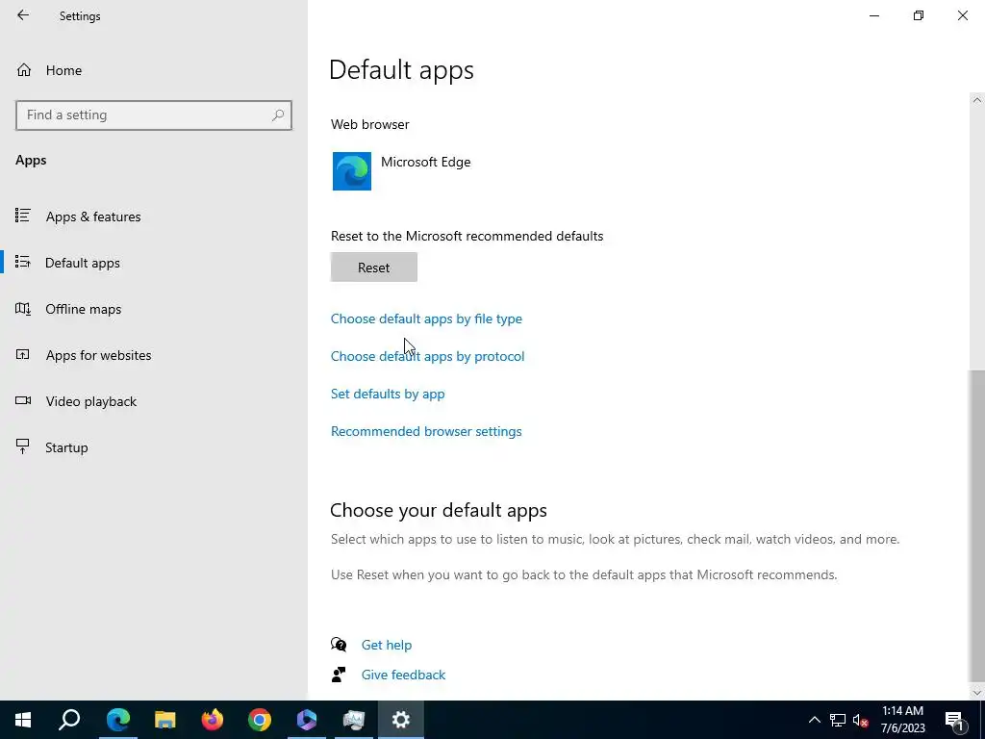Click the Offline maps map icon
The width and height of the screenshot is (985, 739).
[x=23, y=309]
